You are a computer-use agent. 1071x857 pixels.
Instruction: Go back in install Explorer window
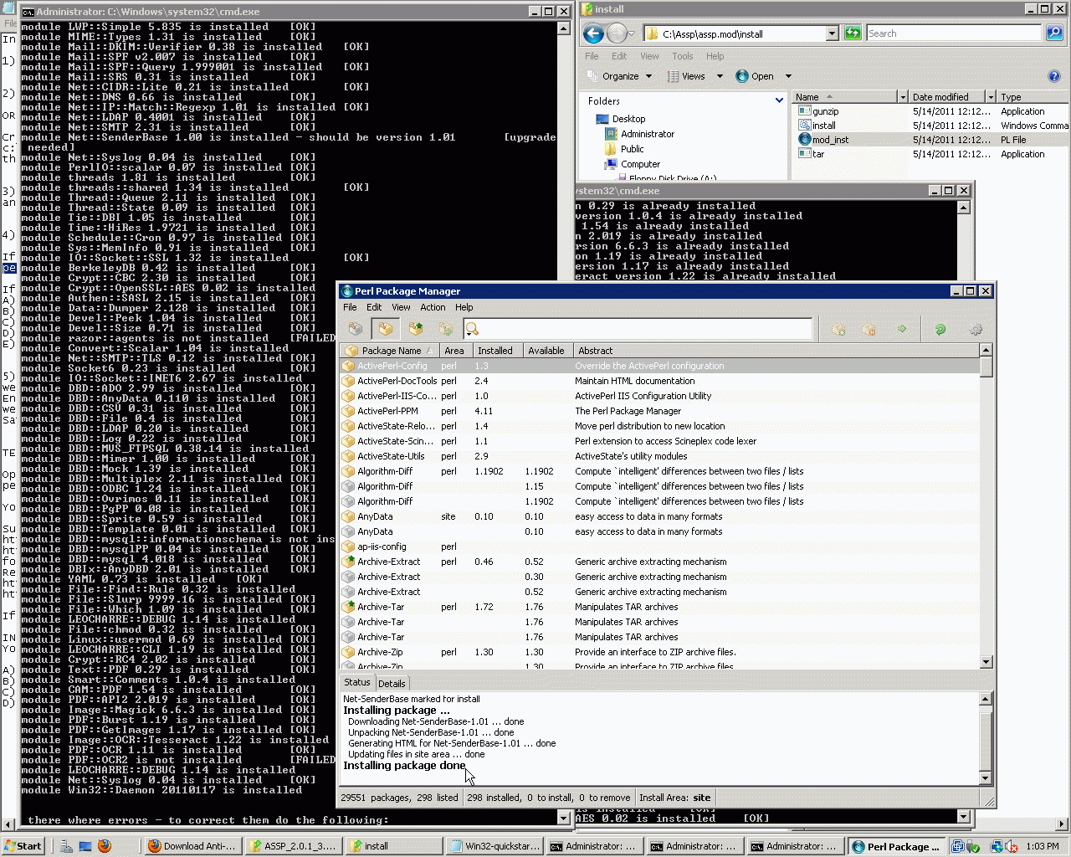pos(593,33)
